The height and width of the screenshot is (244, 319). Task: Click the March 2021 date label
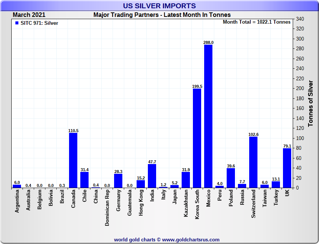(x=29, y=15)
